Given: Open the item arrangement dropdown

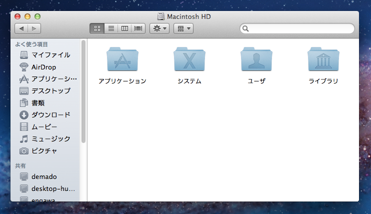Looking at the screenshot, I should click(x=183, y=28).
